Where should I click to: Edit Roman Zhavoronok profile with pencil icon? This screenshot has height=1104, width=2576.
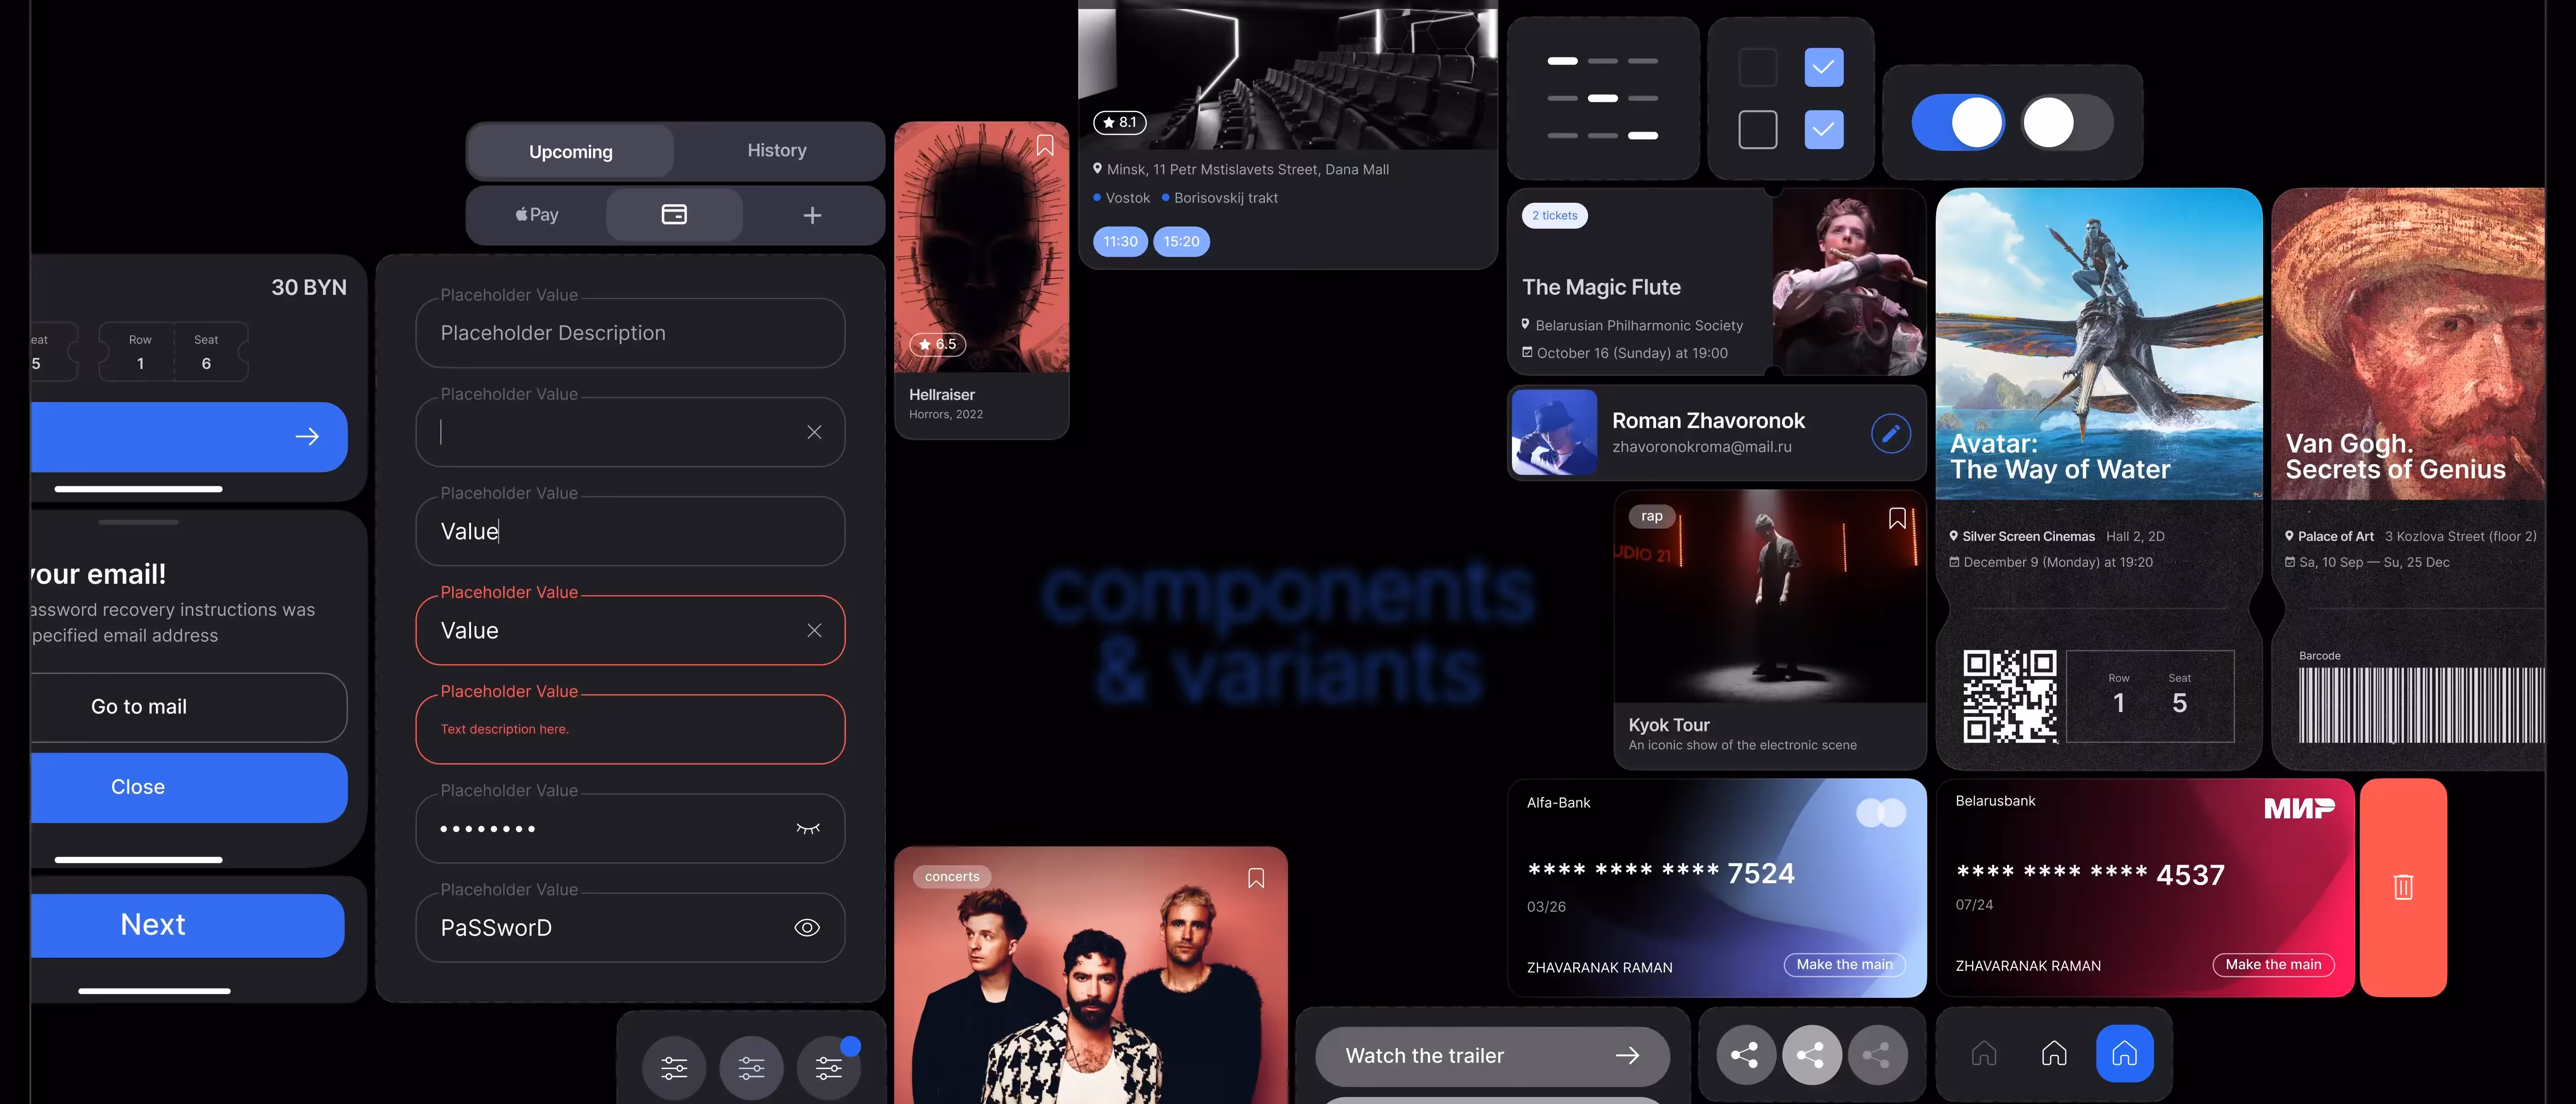pyautogui.click(x=1890, y=433)
